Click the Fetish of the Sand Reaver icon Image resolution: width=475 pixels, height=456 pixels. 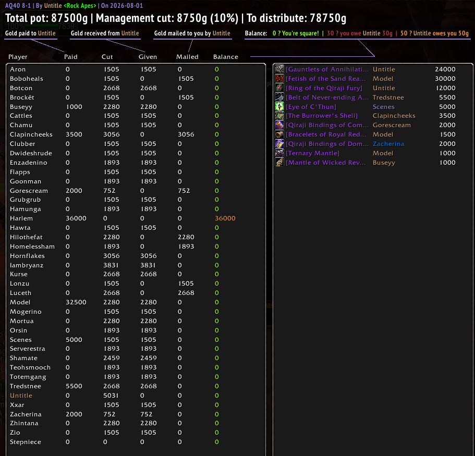click(x=279, y=79)
